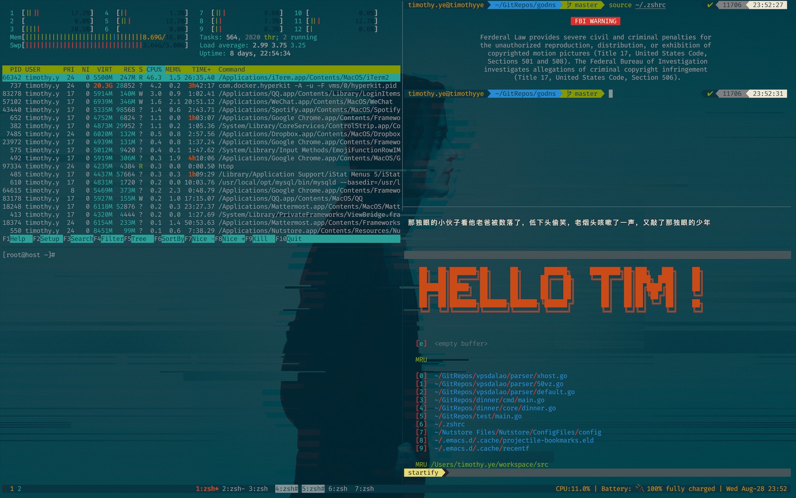Viewport: 796px width, 498px height.
Task: Click the htop Swp usage meter bar
Action: [99, 46]
